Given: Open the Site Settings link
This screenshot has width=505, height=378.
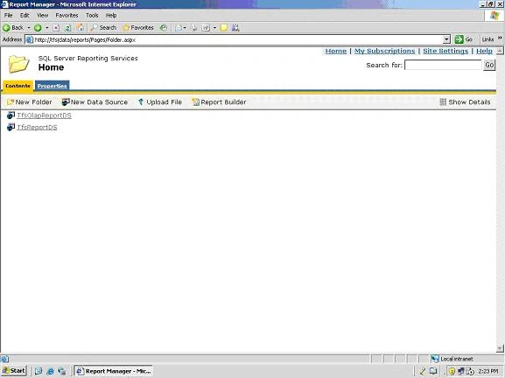Looking at the screenshot, I should tap(445, 51).
